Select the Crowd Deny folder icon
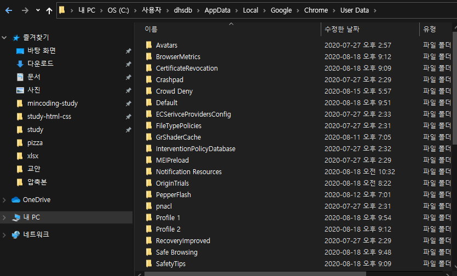Viewport: 457px width, 276px height. tap(149, 91)
